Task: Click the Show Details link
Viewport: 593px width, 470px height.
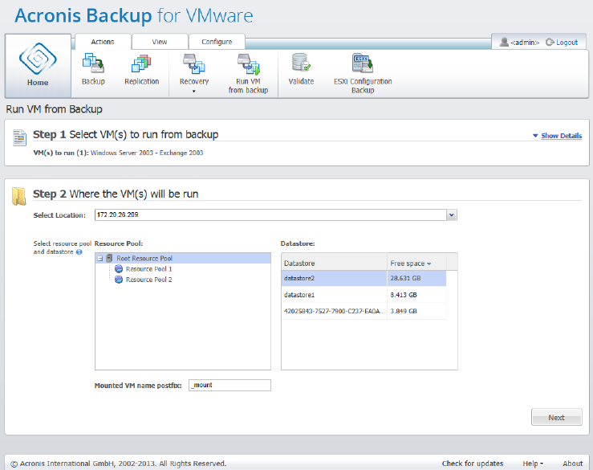Action: pyautogui.click(x=561, y=136)
